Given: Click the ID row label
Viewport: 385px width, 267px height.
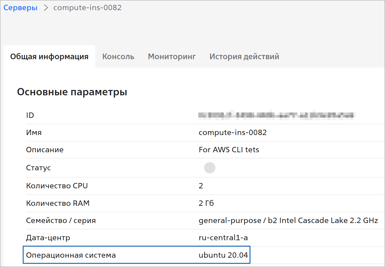Looking at the screenshot, I should pos(30,115).
